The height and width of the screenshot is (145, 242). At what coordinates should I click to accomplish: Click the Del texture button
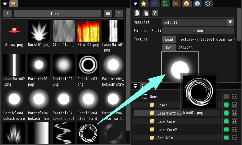coord(169,48)
